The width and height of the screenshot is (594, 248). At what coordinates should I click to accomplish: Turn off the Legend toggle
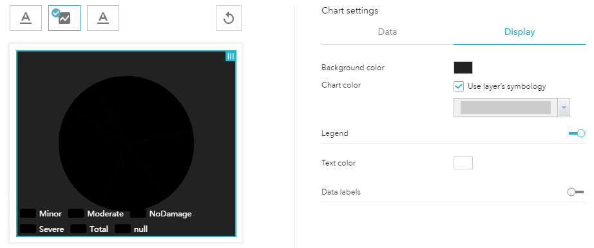(577, 133)
